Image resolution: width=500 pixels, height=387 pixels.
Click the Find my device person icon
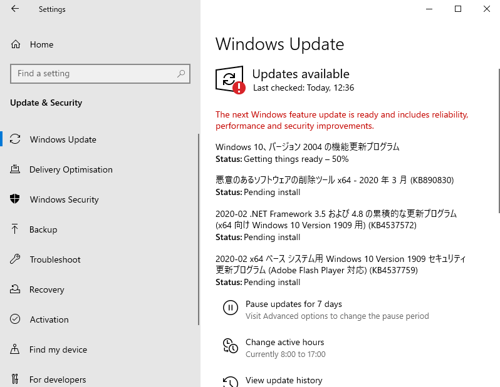coord(14,349)
